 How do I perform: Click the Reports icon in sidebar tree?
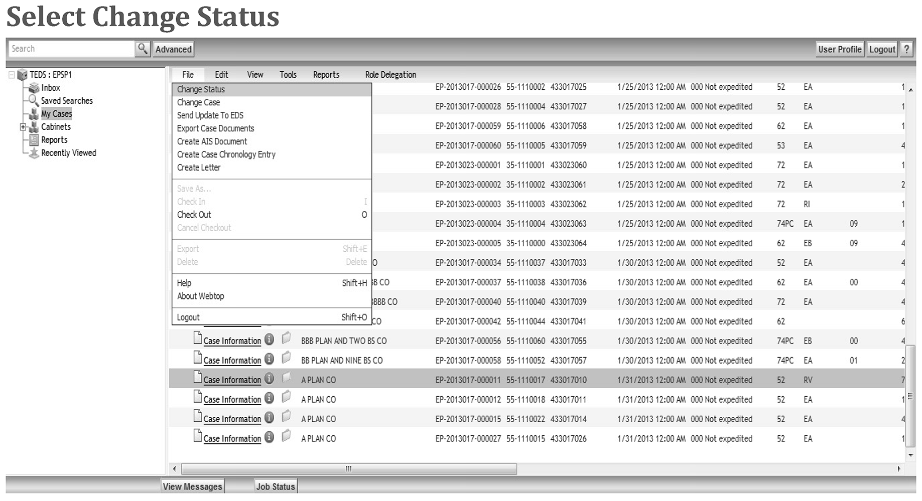34,140
